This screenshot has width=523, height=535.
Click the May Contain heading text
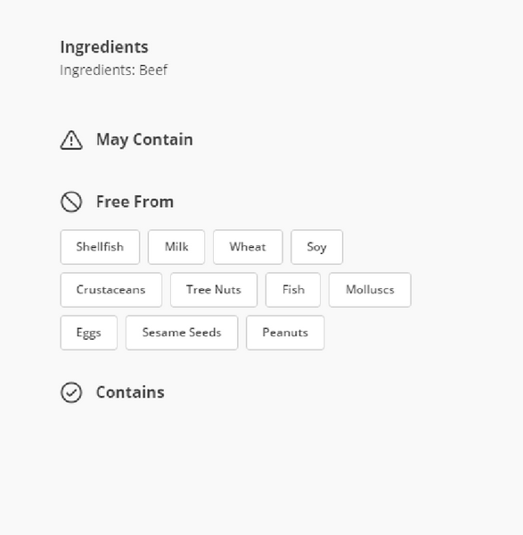pos(144,140)
